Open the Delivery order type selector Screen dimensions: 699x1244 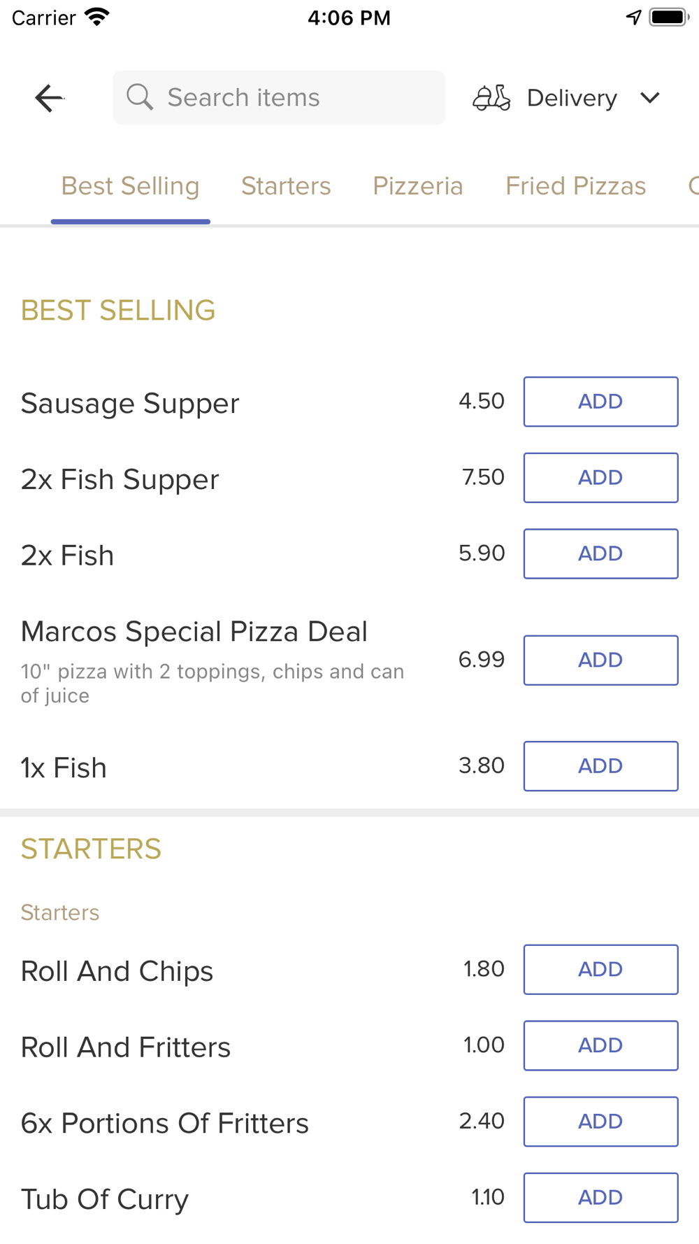coord(572,98)
